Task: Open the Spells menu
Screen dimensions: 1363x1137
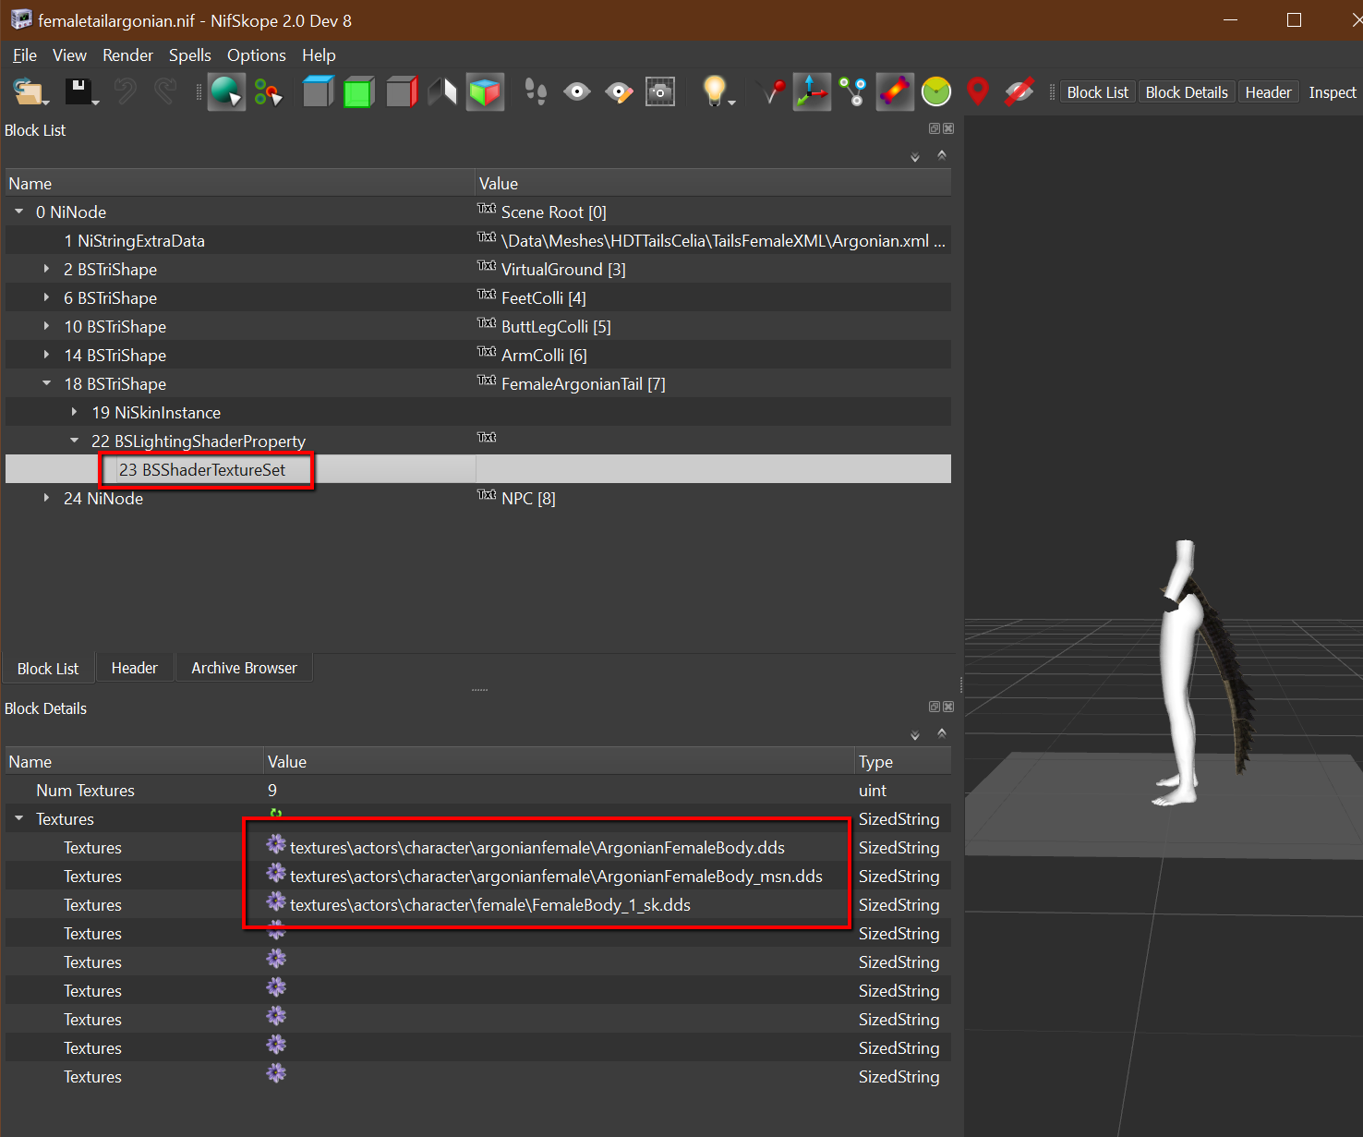Action: (190, 55)
